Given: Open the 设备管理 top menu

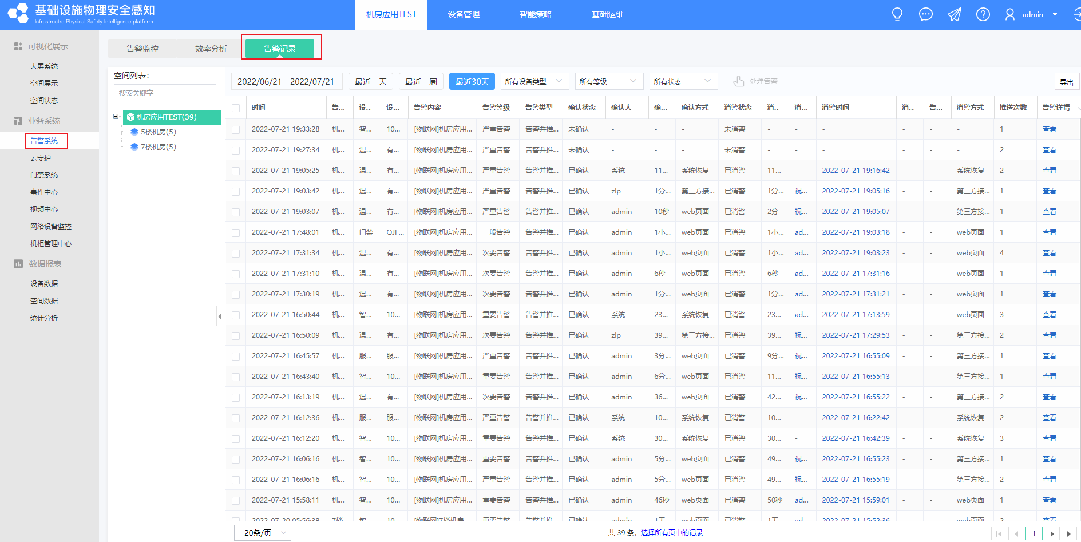Looking at the screenshot, I should 464,15.
